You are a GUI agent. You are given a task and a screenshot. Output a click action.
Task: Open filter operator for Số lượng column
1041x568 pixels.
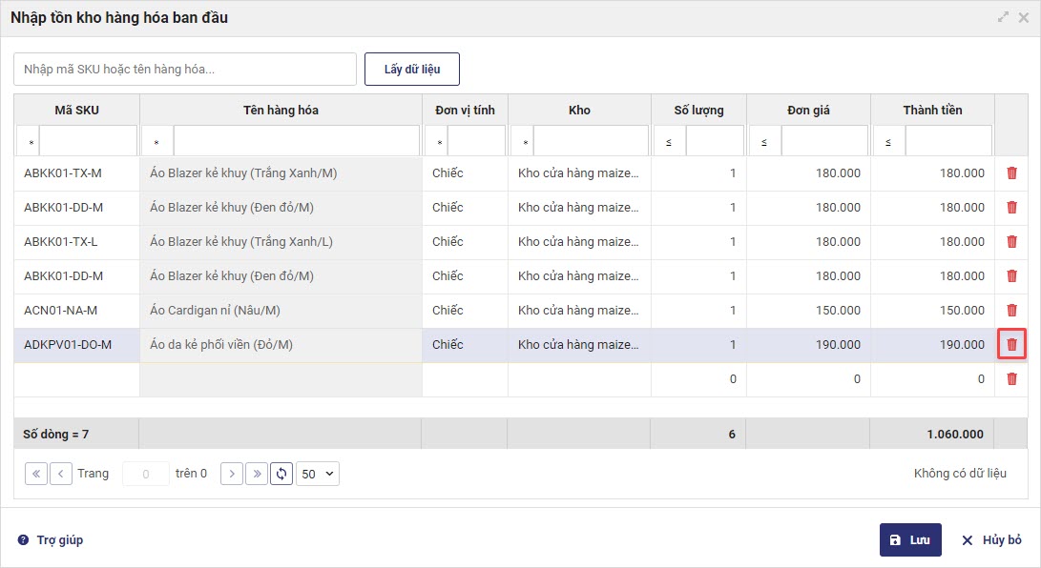[x=668, y=142]
